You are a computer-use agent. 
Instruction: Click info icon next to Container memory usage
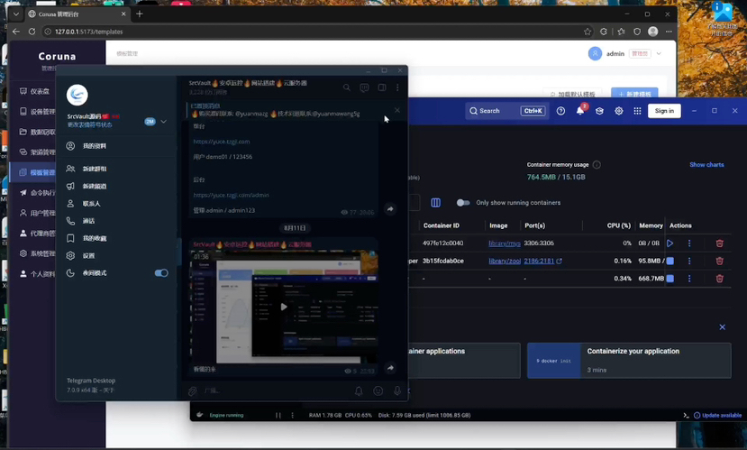[x=597, y=165]
